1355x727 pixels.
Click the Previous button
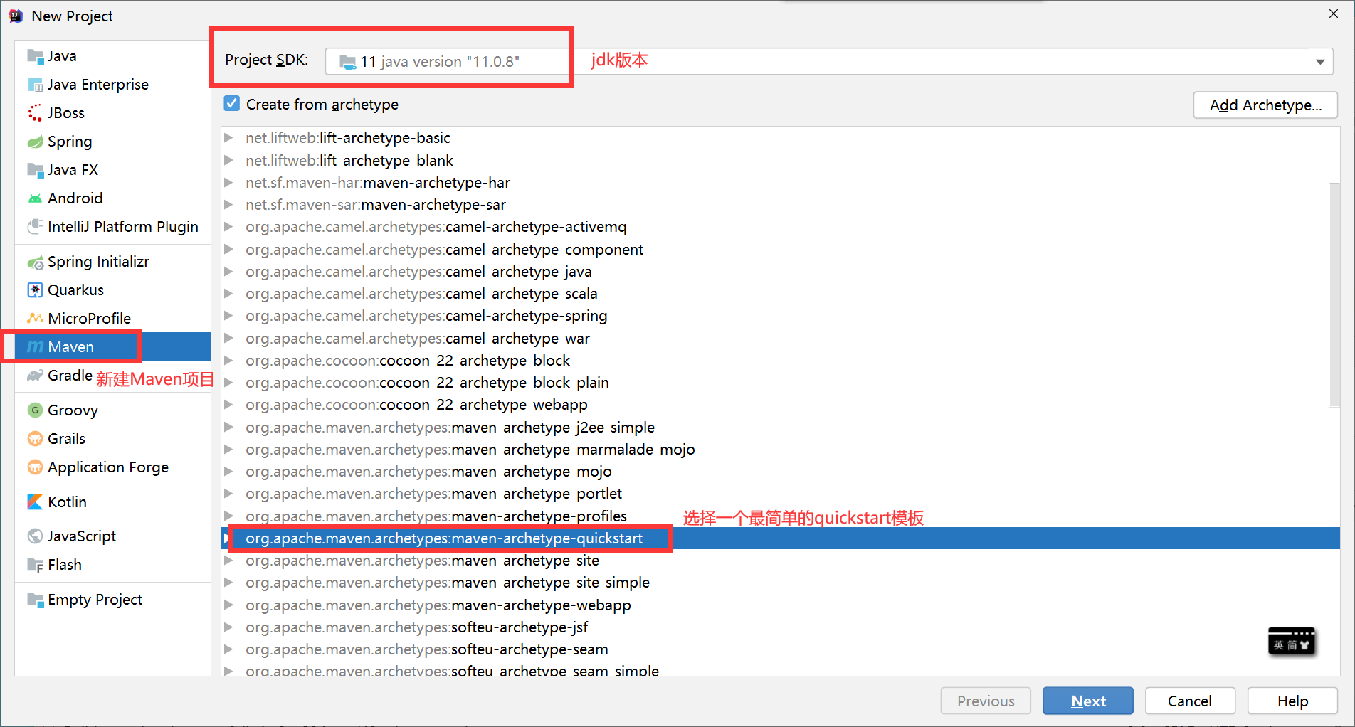pyautogui.click(x=986, y=701)
